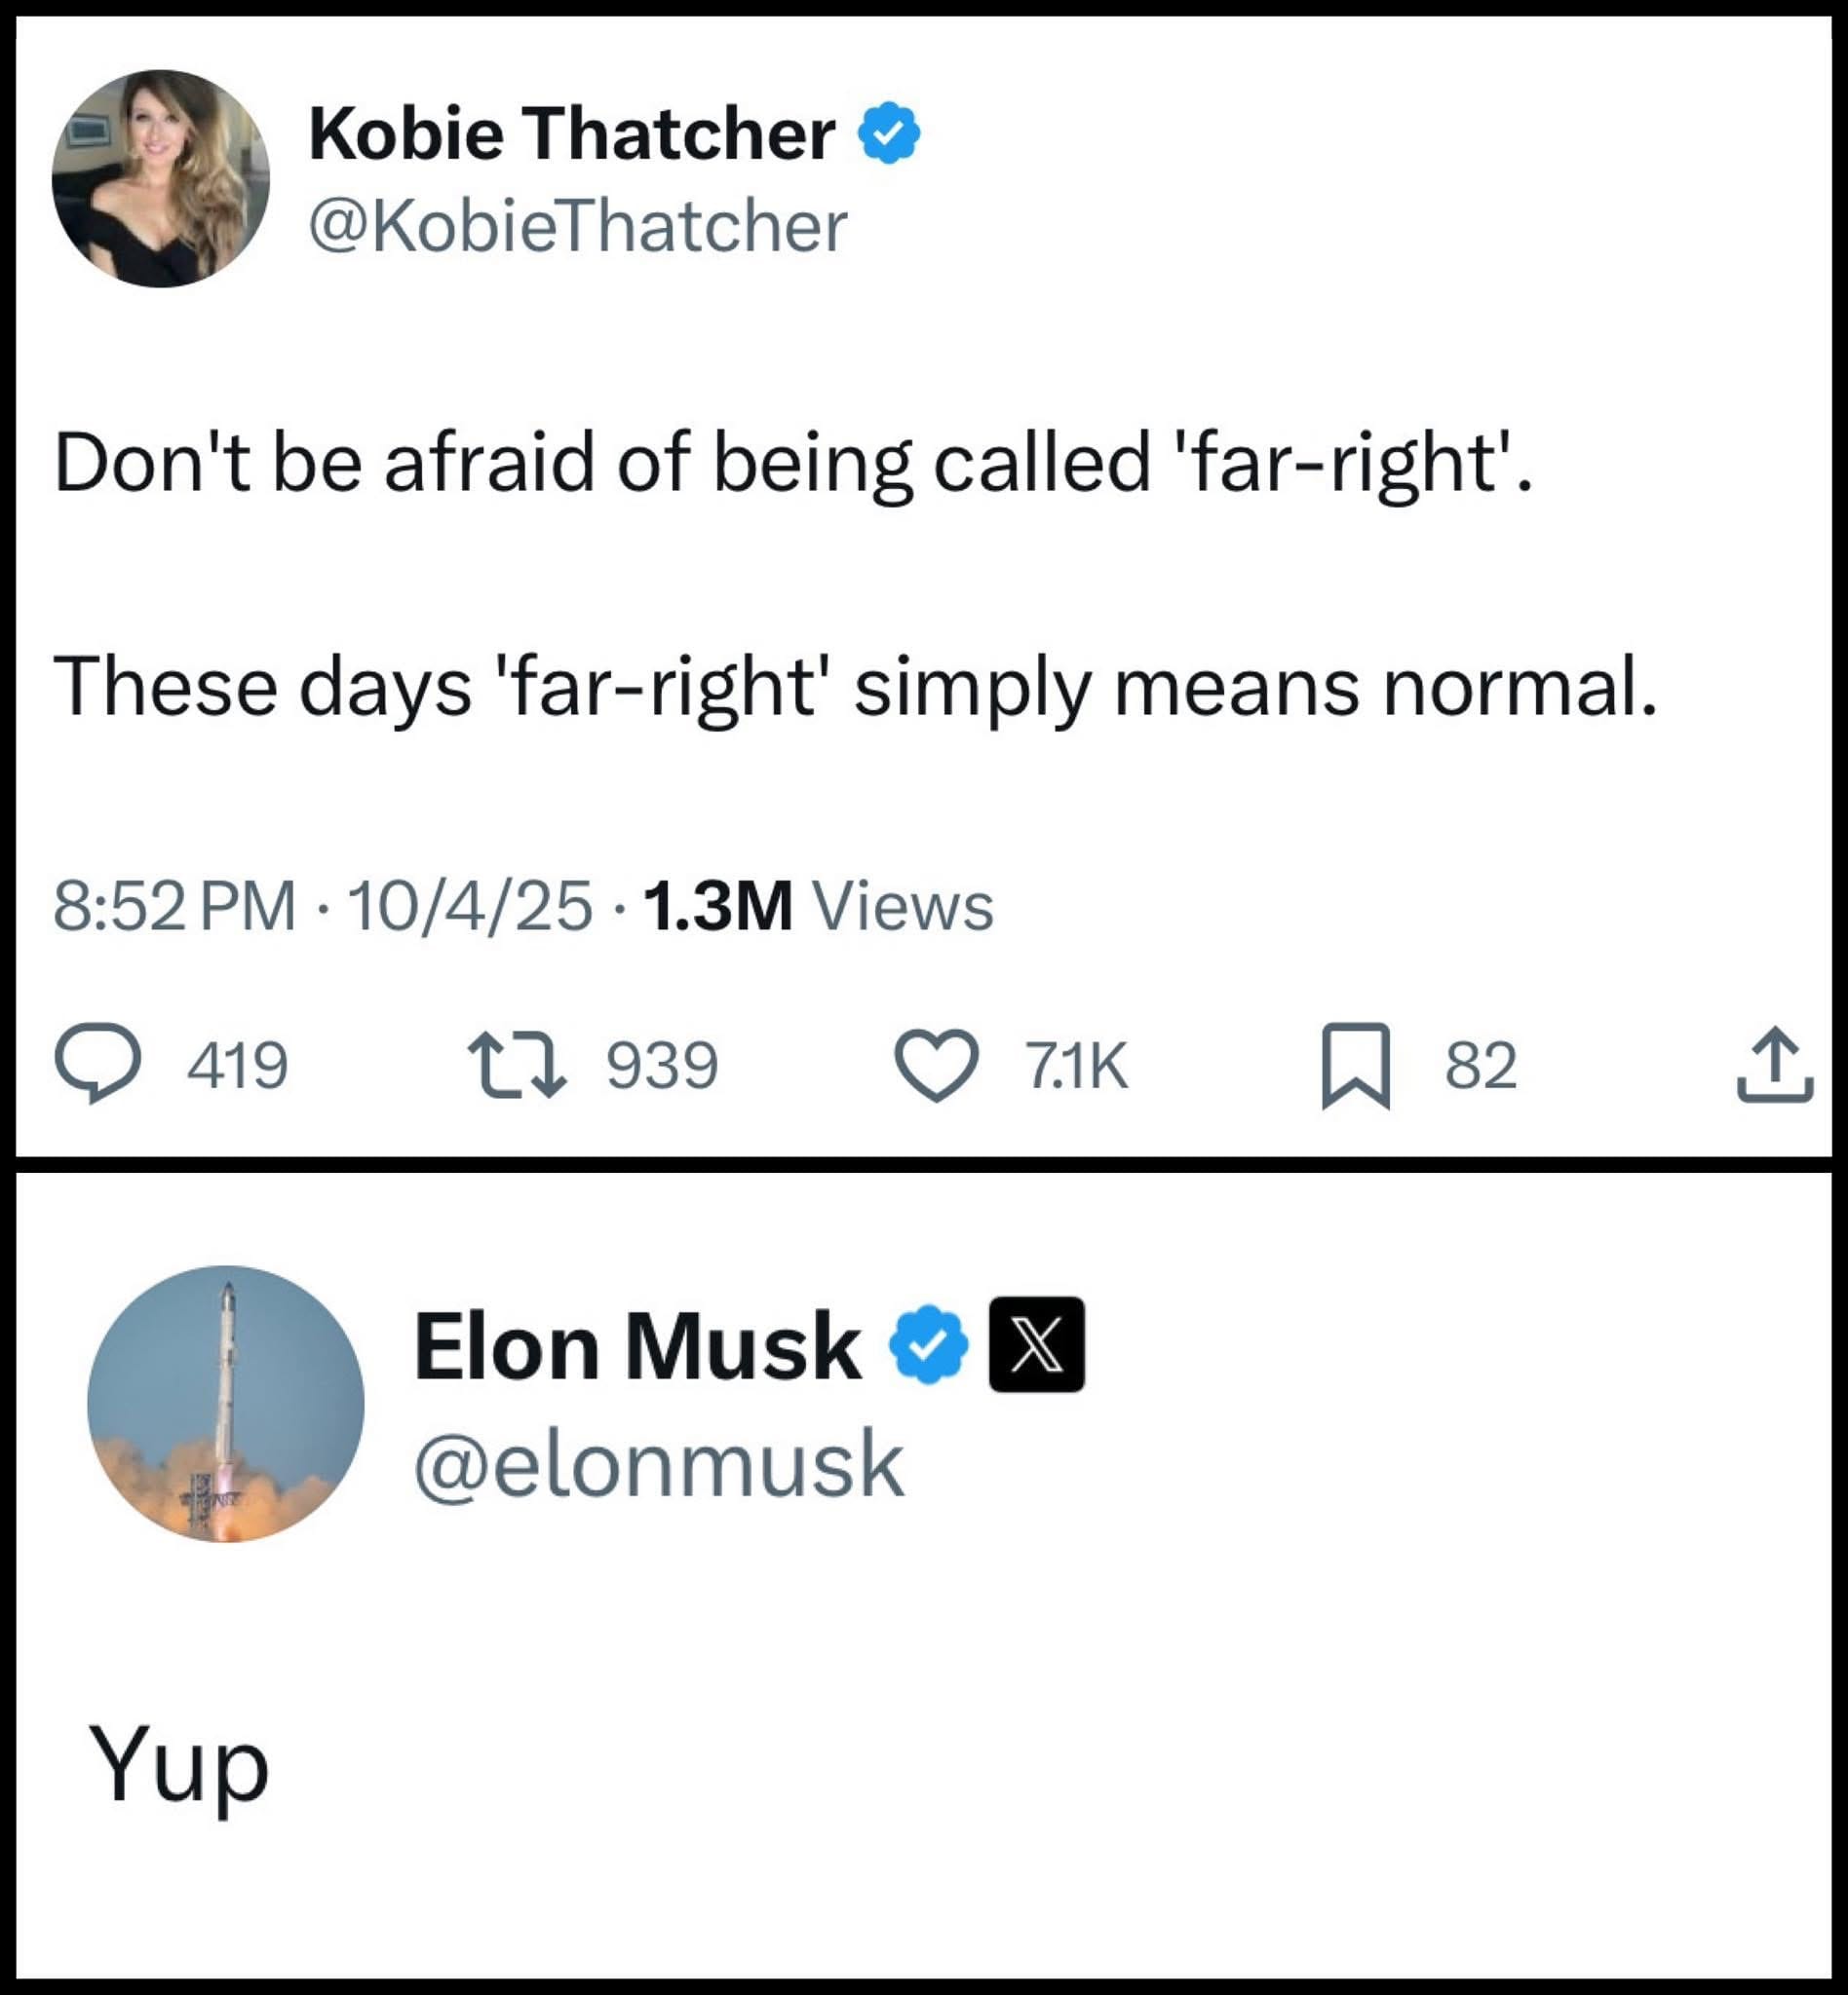Click the @KobieThatcher handle
The height and width of the screenshot is (1995, 1848).
tap(578, 226)
